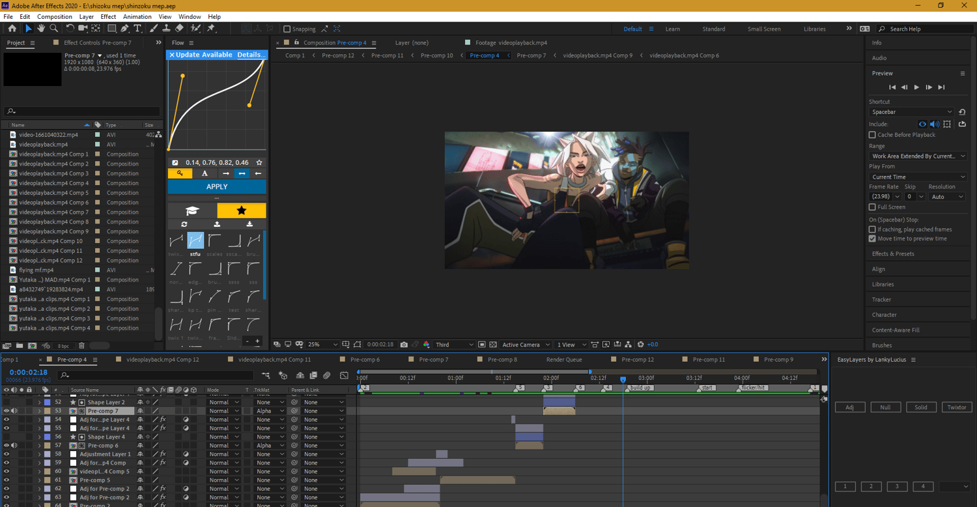Mute audio of layer 57 Pre-comp 6
Screen dimensions: 977x507
point(14,446)
